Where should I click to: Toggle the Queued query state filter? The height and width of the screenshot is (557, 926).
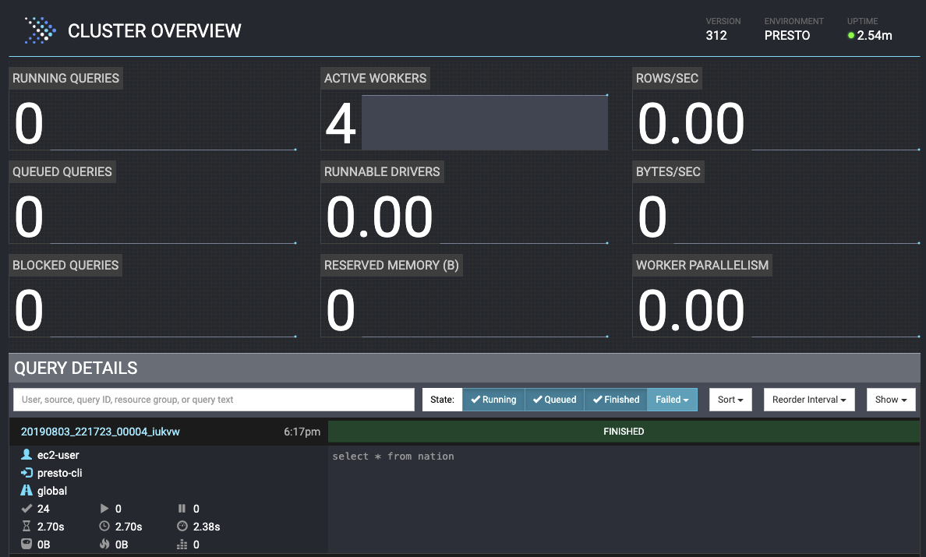point(554,399)
